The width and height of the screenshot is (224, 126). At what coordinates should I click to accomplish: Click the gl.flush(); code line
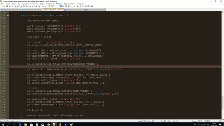click(x=35, y=110)
